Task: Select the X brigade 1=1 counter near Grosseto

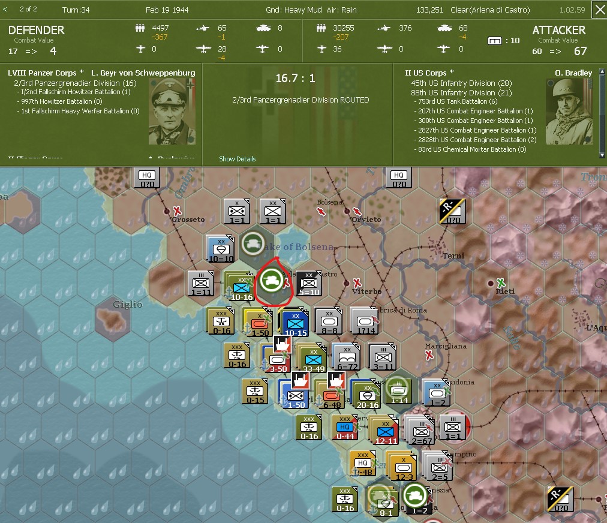Action: pos(237,211)
